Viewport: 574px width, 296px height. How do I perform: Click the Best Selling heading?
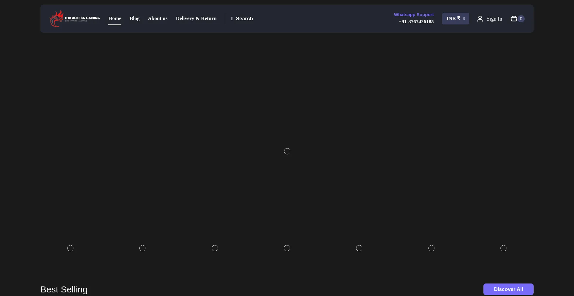[64, 289]
